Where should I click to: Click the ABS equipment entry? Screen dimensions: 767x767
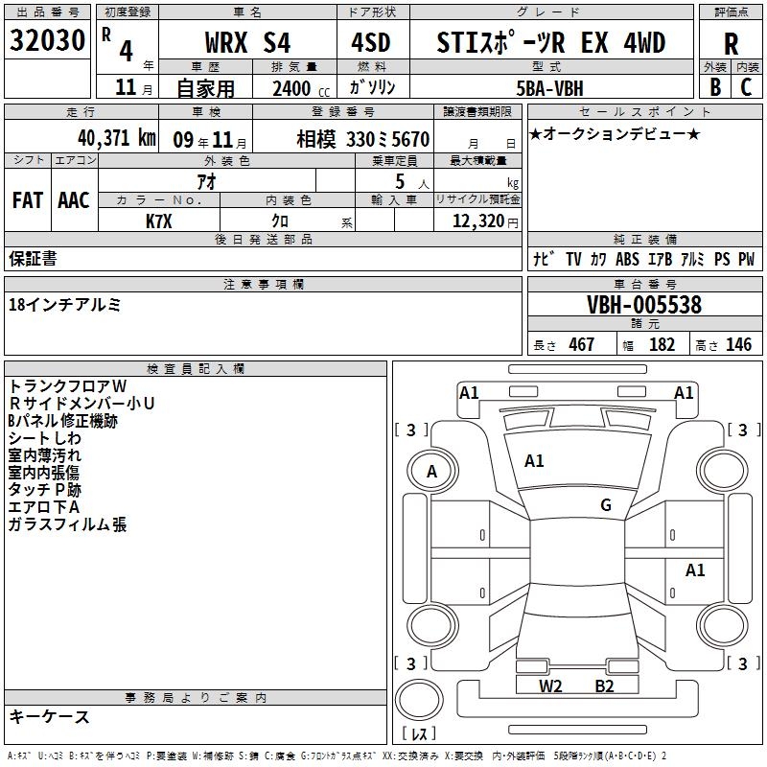(x=627, y=259)
